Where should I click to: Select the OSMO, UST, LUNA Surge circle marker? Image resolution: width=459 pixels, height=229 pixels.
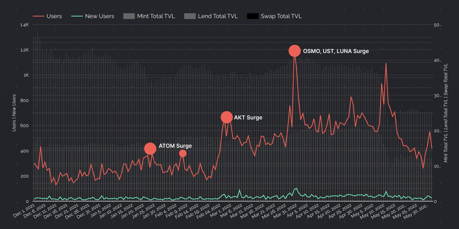(x=294, y=51)
